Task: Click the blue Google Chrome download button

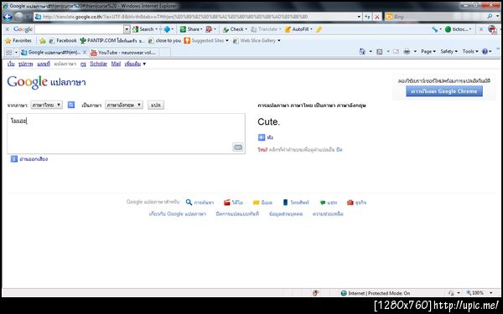Action: (444, 91)
